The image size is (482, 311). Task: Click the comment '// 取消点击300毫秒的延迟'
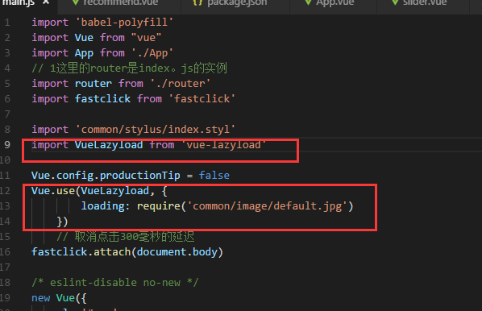pos(126,237)
